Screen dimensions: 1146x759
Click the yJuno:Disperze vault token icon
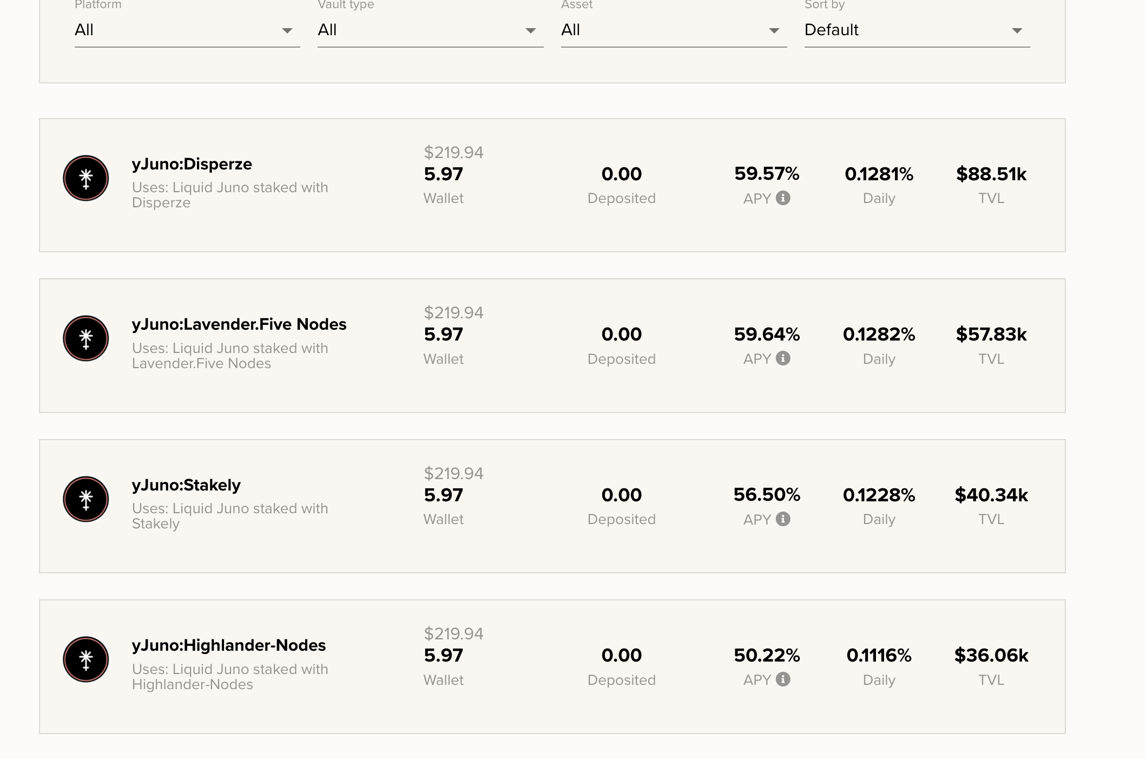pos(86,178)
